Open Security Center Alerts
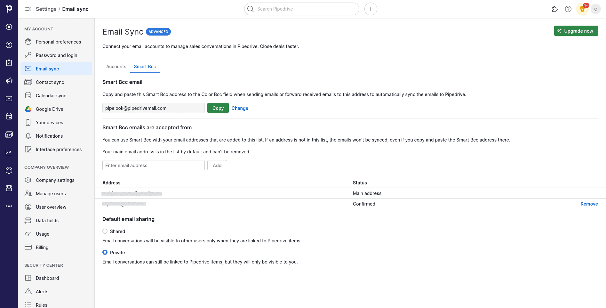 click(56, 292)
